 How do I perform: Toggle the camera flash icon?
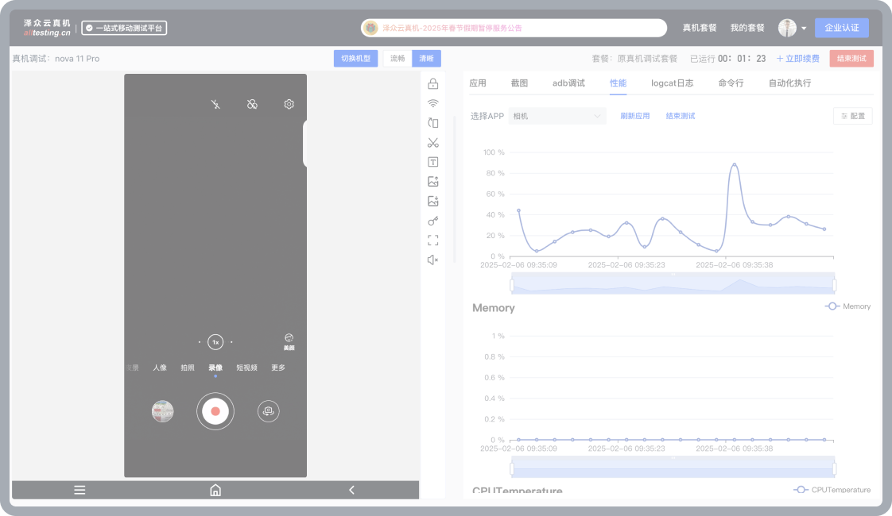(215, 105)
